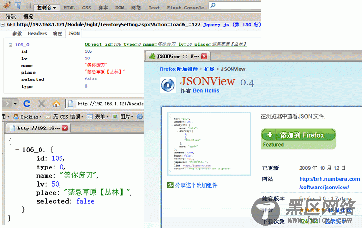The width and height of the screenshot is (362, 228).
Task: Go to the home page icon
Action: click(56, 104)
